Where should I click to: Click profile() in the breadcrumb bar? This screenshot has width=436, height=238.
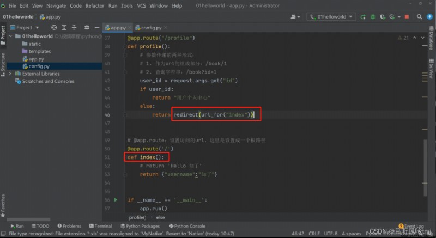pos(137,217)
